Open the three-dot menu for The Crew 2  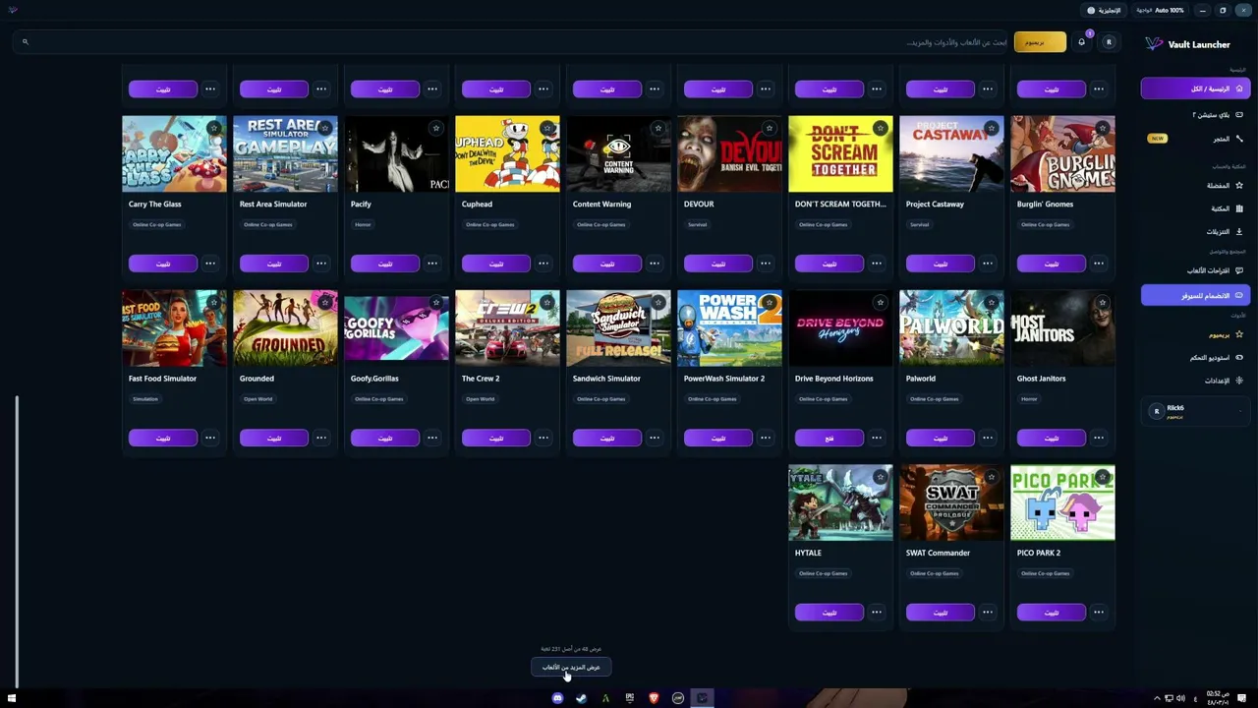(x=543, y=438)
